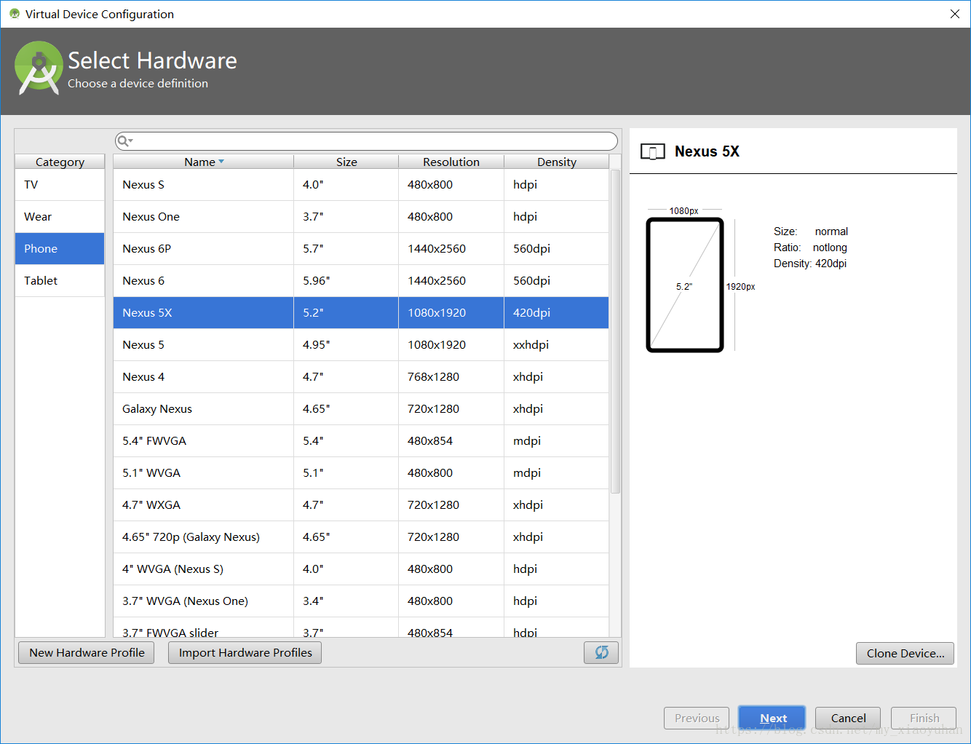
Task: Click the Cancel button
Action: click(848, 718)
